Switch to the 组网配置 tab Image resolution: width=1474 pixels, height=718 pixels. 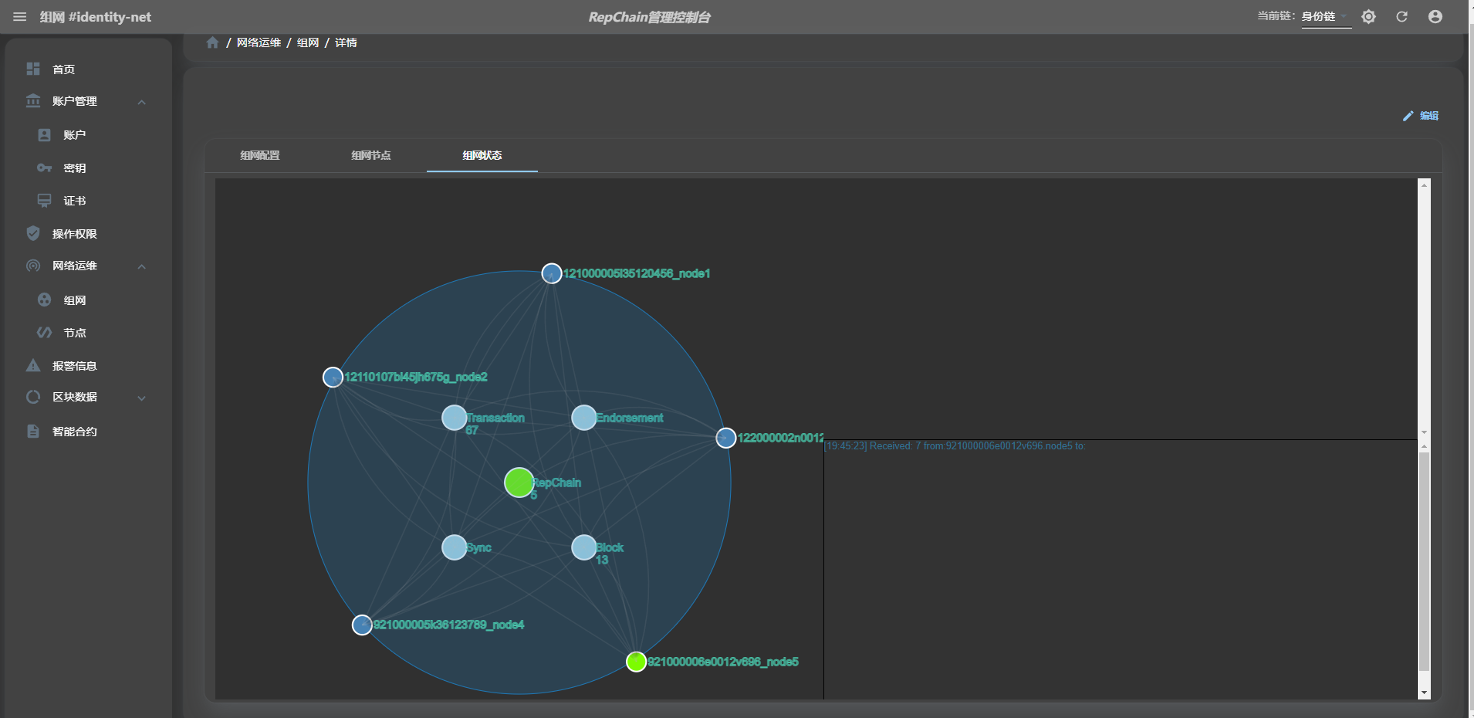(x=260, y=155)
